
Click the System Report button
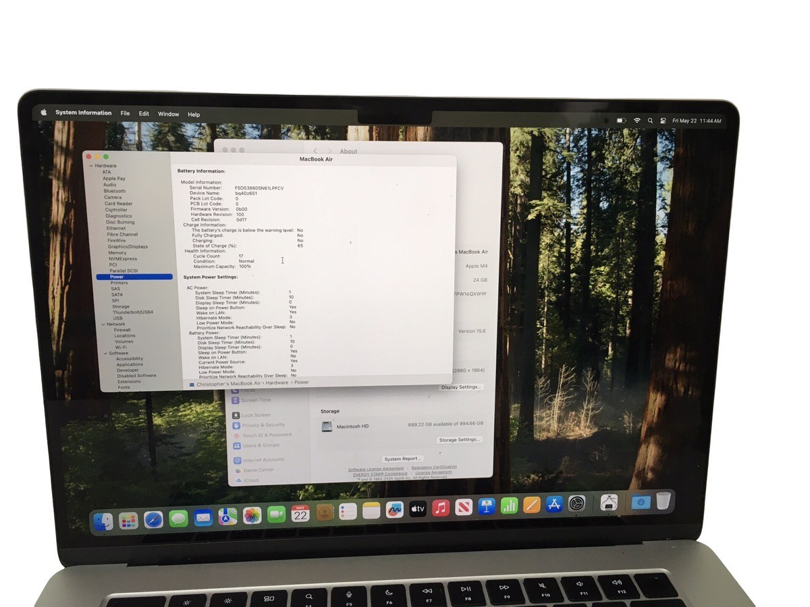(x=402, y=459)
